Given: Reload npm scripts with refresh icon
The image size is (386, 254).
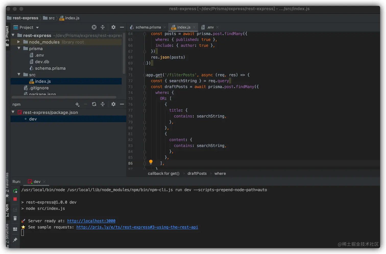Looking at the screenshot, I should point(94,104).
